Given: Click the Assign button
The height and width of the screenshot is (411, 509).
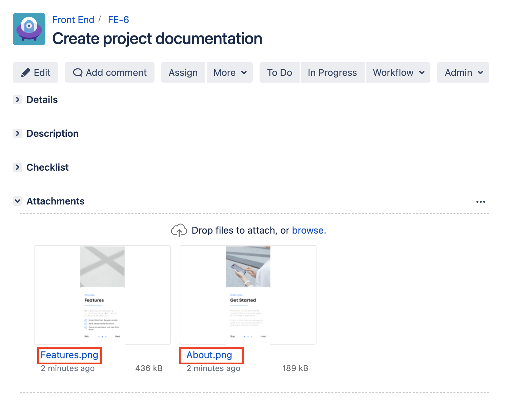Looking at the screenshot, I should click(183, 72).
